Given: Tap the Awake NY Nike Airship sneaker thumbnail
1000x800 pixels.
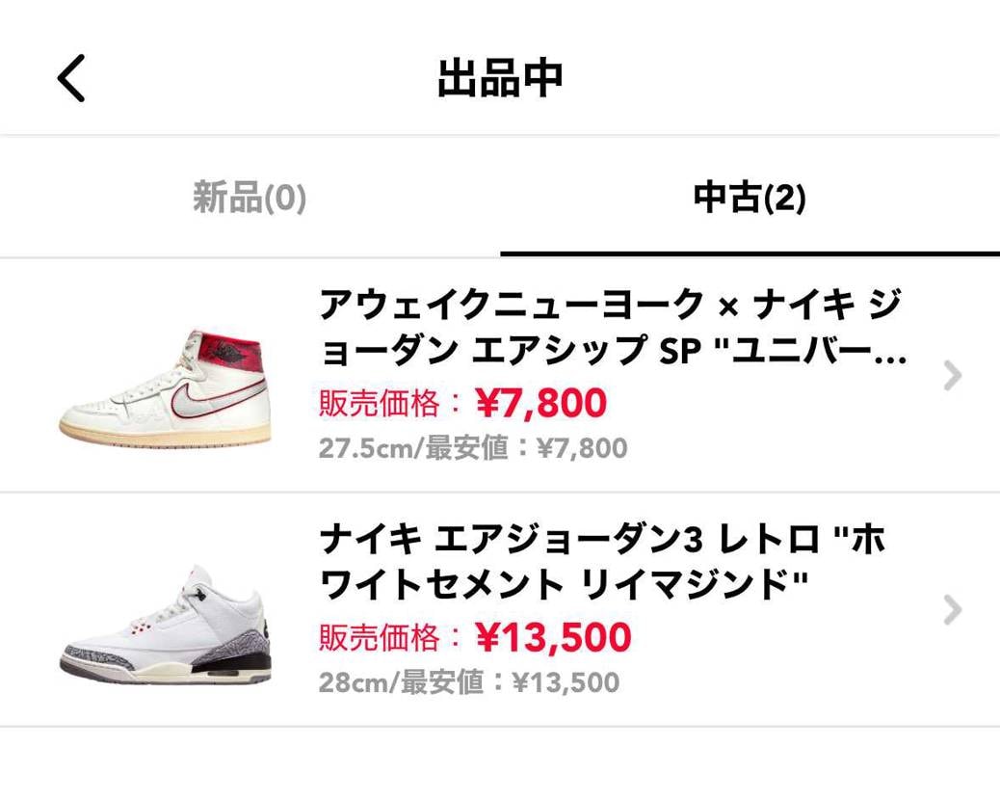Looking at the screenshot, I should pyautogui.click(x=164, y=386).
